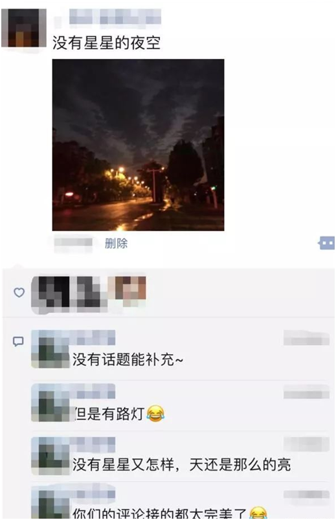336x520 pixels.
Task: Open avatar of the 但是有路灯 commenter
Action: (50, 403)
